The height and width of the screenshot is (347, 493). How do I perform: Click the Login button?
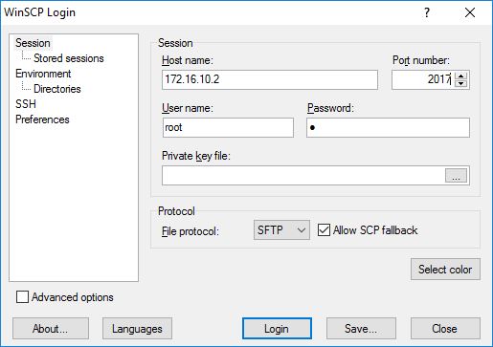pos(277,328)
